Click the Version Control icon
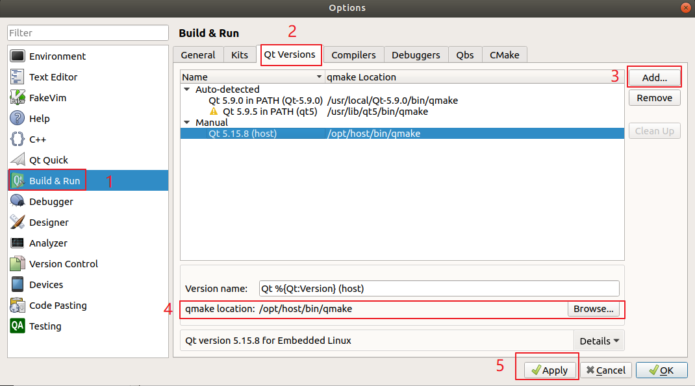This screenshot has height=386, width=695. pyautogui.click(x=18, y=264)
